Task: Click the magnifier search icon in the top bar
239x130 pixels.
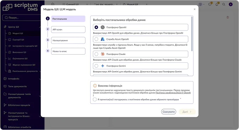Action: [x=224, y=4]
